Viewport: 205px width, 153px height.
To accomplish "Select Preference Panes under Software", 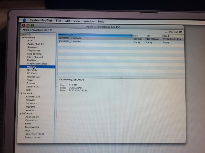I will pyautogui.click(x=34, y=134).
